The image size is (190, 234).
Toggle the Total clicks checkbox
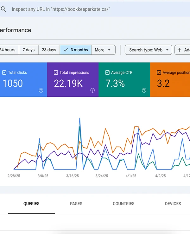4,72
